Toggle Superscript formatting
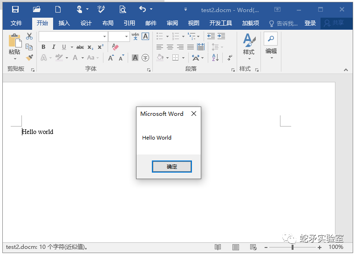Image resolution: width=355 pixels, height=254 pixels. [101, 47]
